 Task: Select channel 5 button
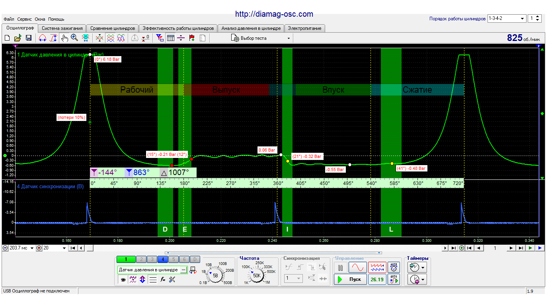coord(173,259)
